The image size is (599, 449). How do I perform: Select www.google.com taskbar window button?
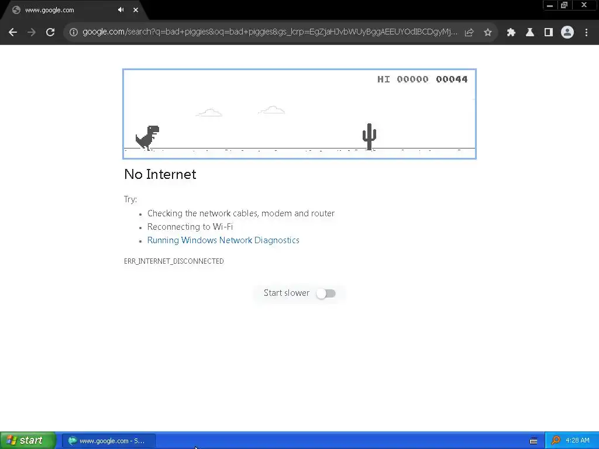[x=108, y=441]
